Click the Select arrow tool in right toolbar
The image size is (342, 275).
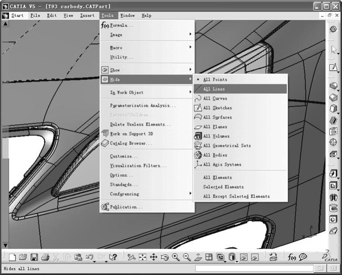[333, 49]
